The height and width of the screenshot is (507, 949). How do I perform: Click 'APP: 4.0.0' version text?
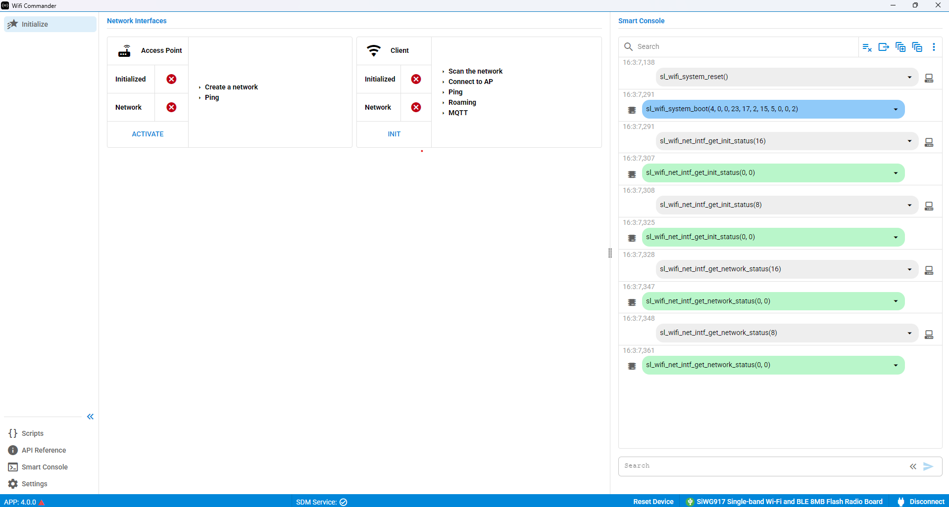[20, 502]
